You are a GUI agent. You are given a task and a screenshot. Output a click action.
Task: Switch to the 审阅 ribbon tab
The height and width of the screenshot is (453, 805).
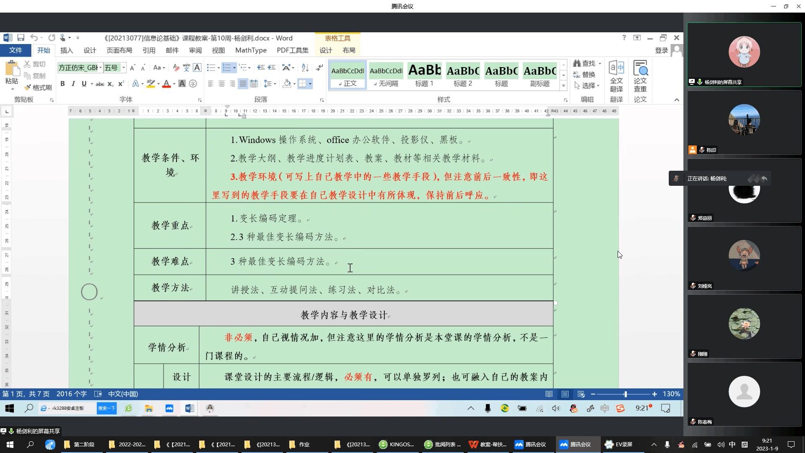195,50
